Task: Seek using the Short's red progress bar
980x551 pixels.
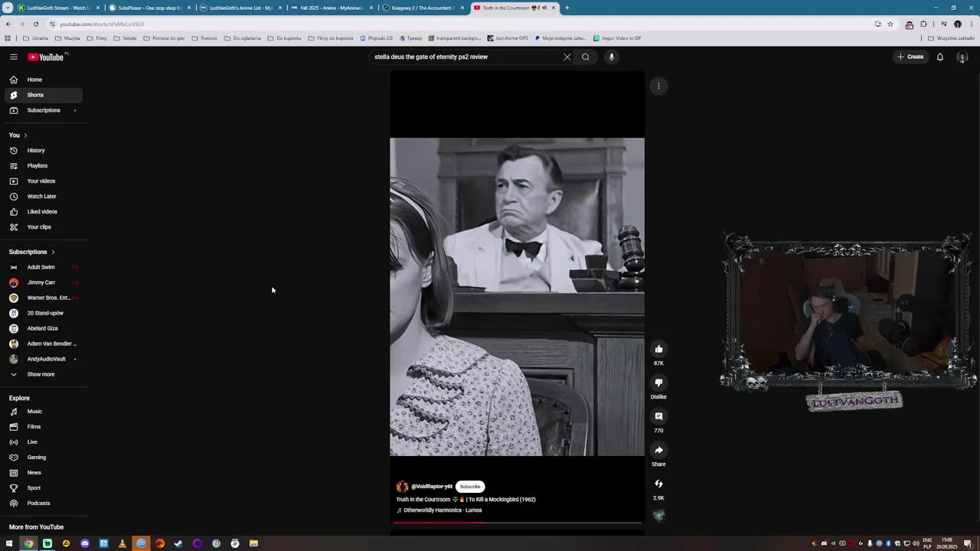Action: [x=517, y=523]
